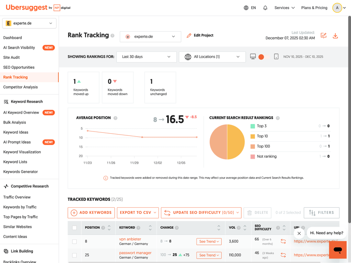351x263 pixels.
Task: Click the Add Keywords button
Action: click(x=91, y=213)
